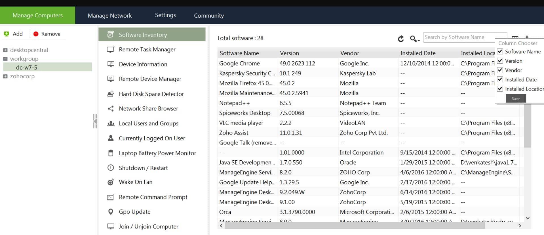Uncheck the Version column checkbox
The width and height of the screenshot is (544, 235).
[x=500, y=61]
